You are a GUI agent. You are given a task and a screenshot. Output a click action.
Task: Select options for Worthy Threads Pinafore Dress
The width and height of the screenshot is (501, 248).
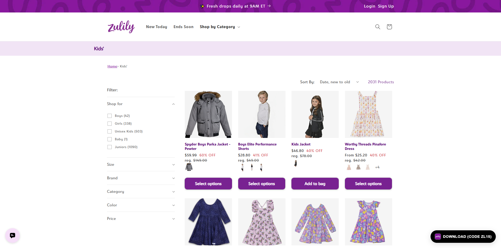[368, 184]
